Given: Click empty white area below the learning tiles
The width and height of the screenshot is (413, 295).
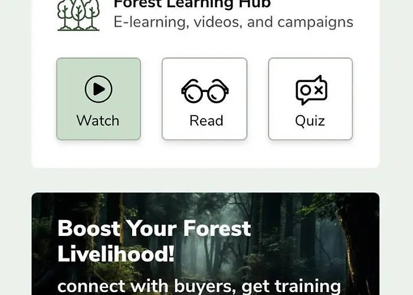Looking at the screenshot, I should 205,154.
